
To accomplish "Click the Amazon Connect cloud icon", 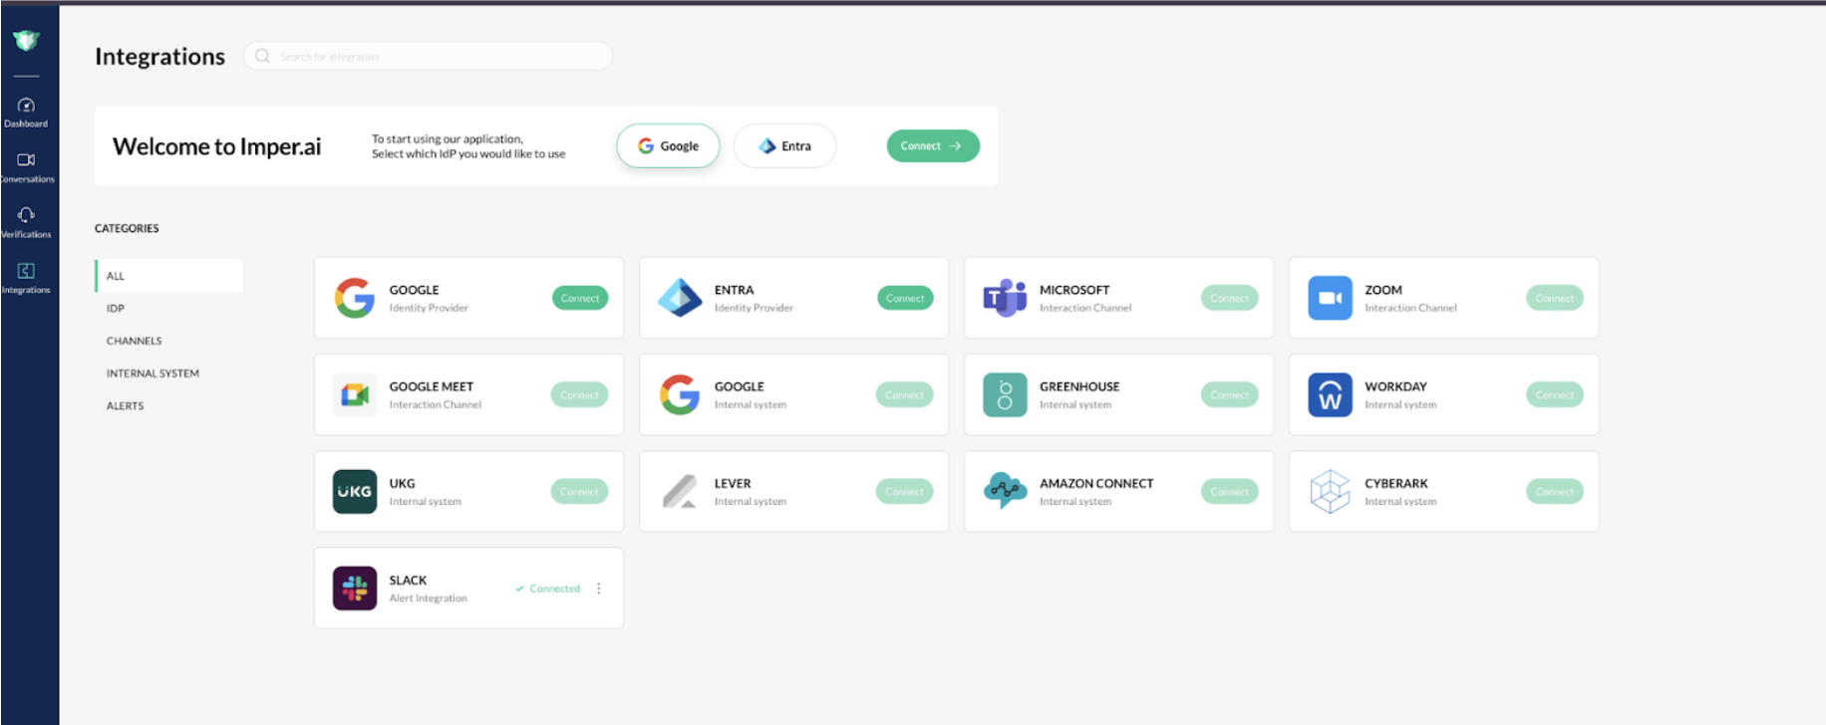I will click(1005, 490).
